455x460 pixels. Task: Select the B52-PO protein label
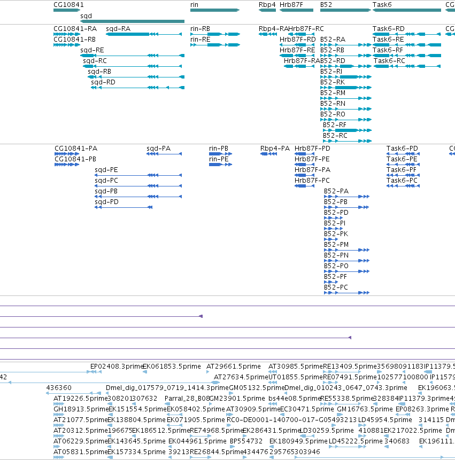pos(336,266)
